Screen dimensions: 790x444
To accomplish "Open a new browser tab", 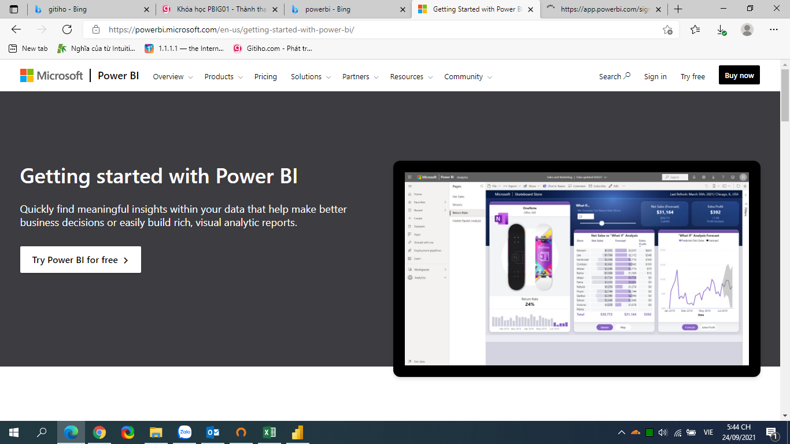I will point(678,9).
